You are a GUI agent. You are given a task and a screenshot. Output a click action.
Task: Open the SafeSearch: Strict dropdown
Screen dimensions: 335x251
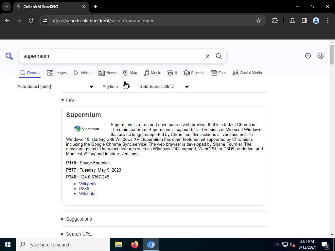pos(164,86)
